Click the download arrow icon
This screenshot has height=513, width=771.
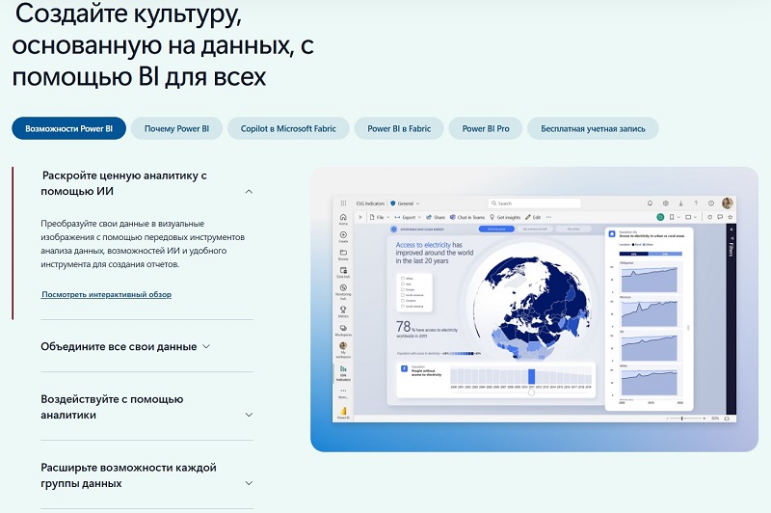tap(680, 203)
